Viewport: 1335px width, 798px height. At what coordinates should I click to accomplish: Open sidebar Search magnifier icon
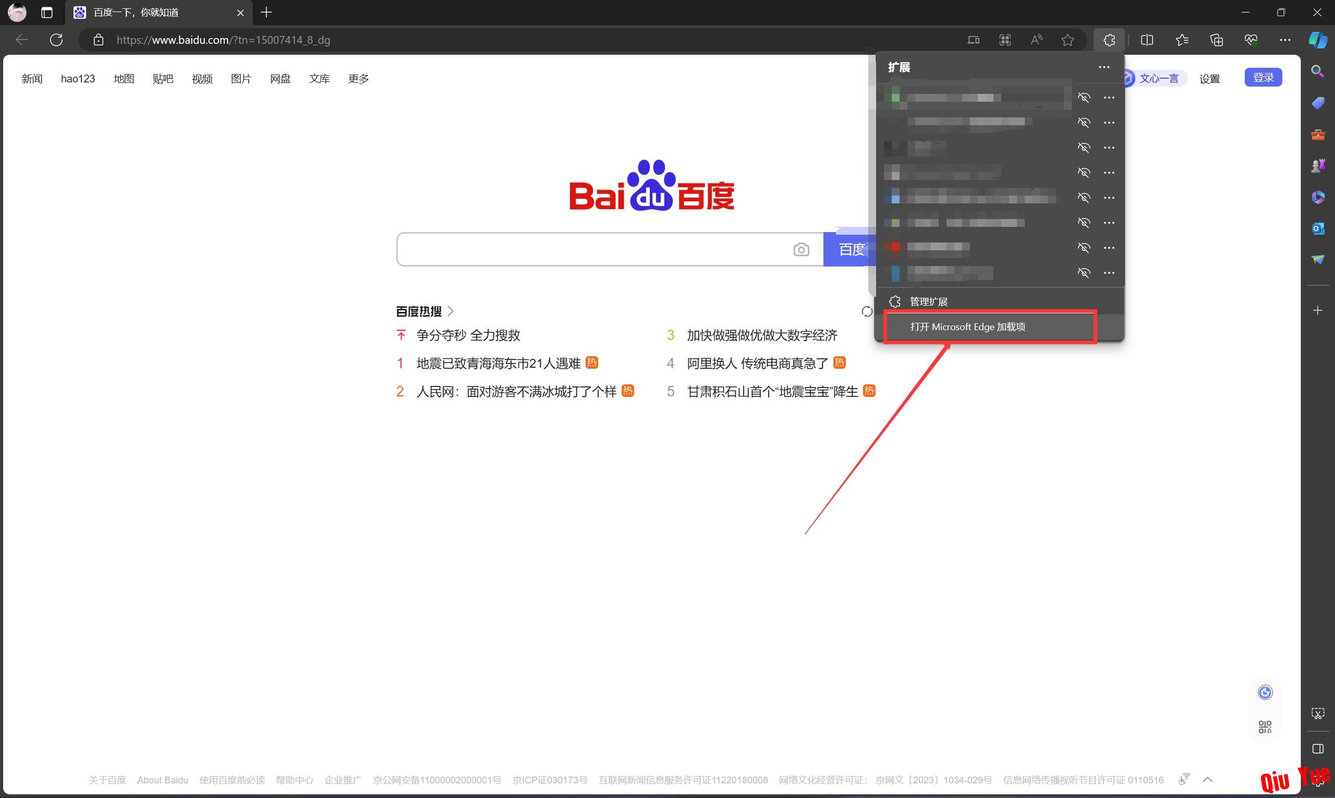click(1318, 71)
